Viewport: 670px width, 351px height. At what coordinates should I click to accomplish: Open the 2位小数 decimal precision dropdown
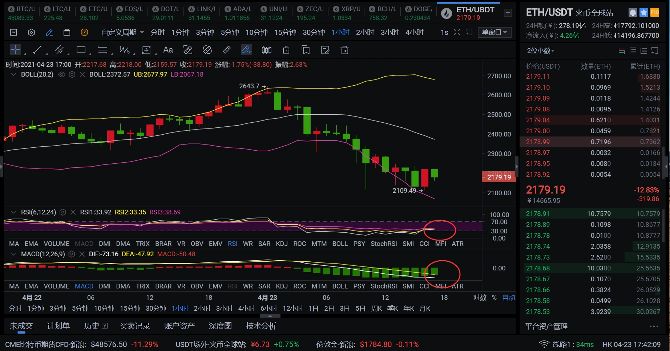pos(540,51)
